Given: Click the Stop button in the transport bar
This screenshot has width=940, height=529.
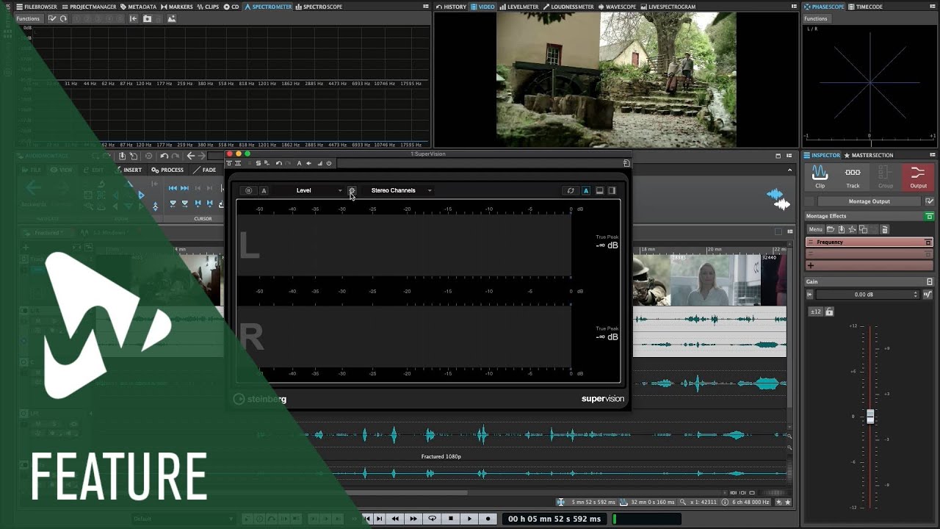Looking at the screenshot, I should [x=451, y=519].
